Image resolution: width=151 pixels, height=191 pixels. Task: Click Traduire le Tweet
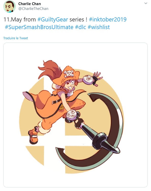16,38
